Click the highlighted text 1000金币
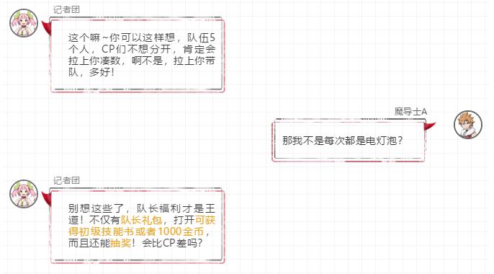Image resolution: width=494 pixels, height=274 pixels. point(181,231)
